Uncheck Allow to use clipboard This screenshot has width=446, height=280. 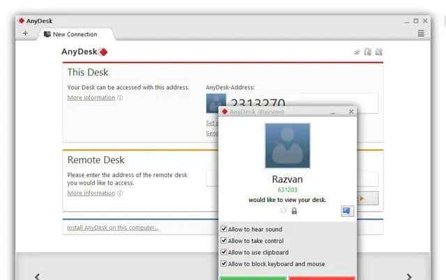click(224, 252)
